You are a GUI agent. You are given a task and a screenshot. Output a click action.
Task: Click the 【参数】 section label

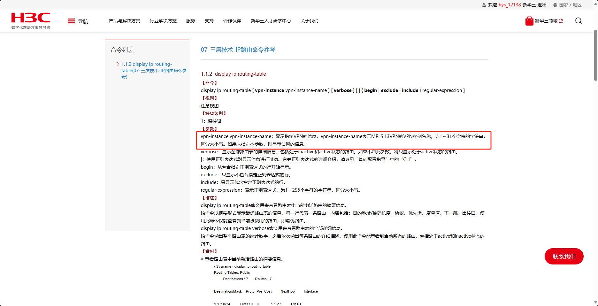pos(210,129)
